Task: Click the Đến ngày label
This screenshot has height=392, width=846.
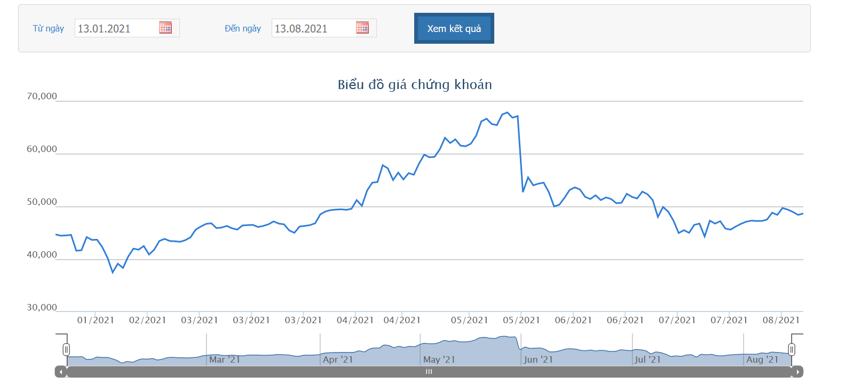Action: coord(243,28)
